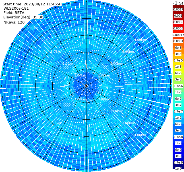Select the 6e-8 colorbar value
The image size is (184, 172).
pyautogui.click(x=178, y=124)
